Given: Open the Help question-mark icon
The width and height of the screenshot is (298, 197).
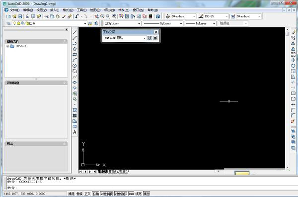Looking at the screenshot, I should tap(157, 16).
